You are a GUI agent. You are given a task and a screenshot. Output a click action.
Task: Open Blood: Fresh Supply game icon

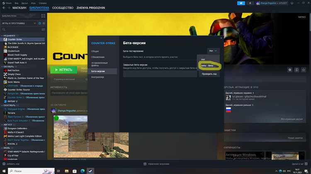click(5, 55)
